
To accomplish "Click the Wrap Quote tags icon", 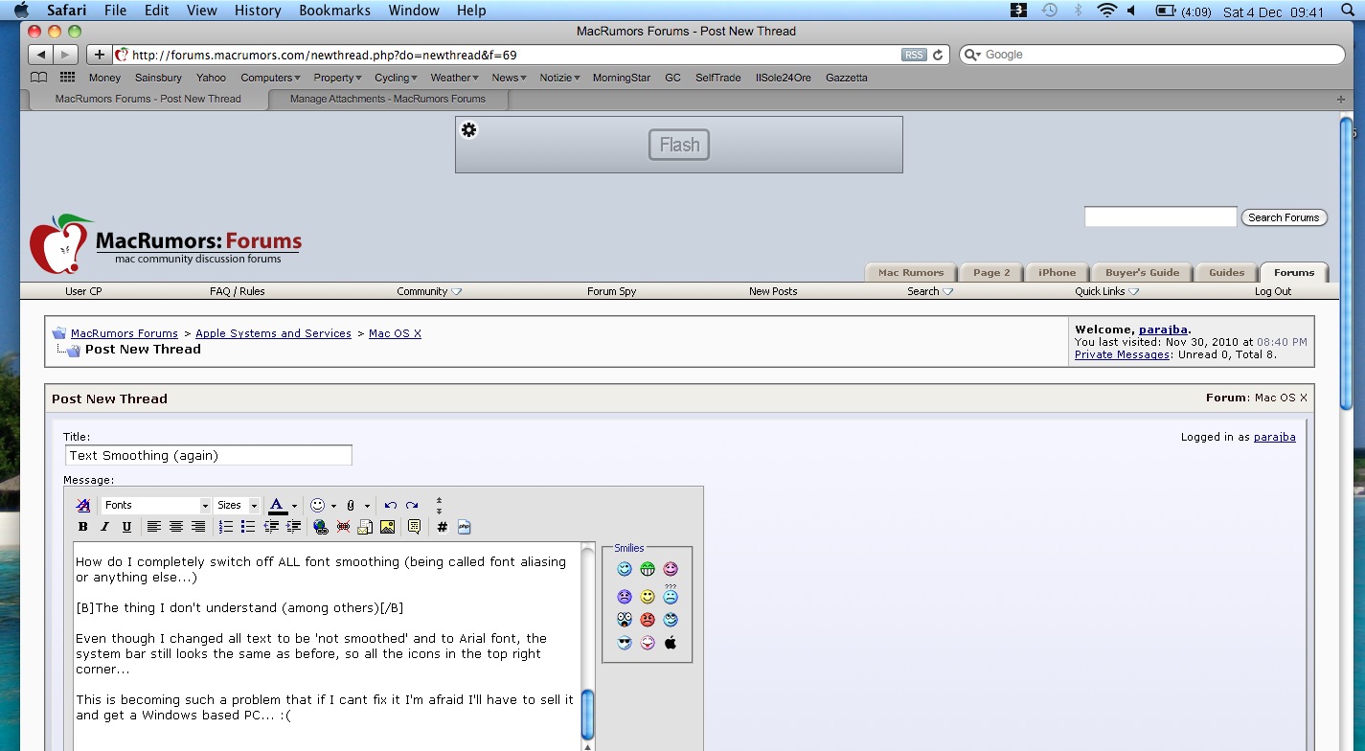I will [x=414, y=527].
